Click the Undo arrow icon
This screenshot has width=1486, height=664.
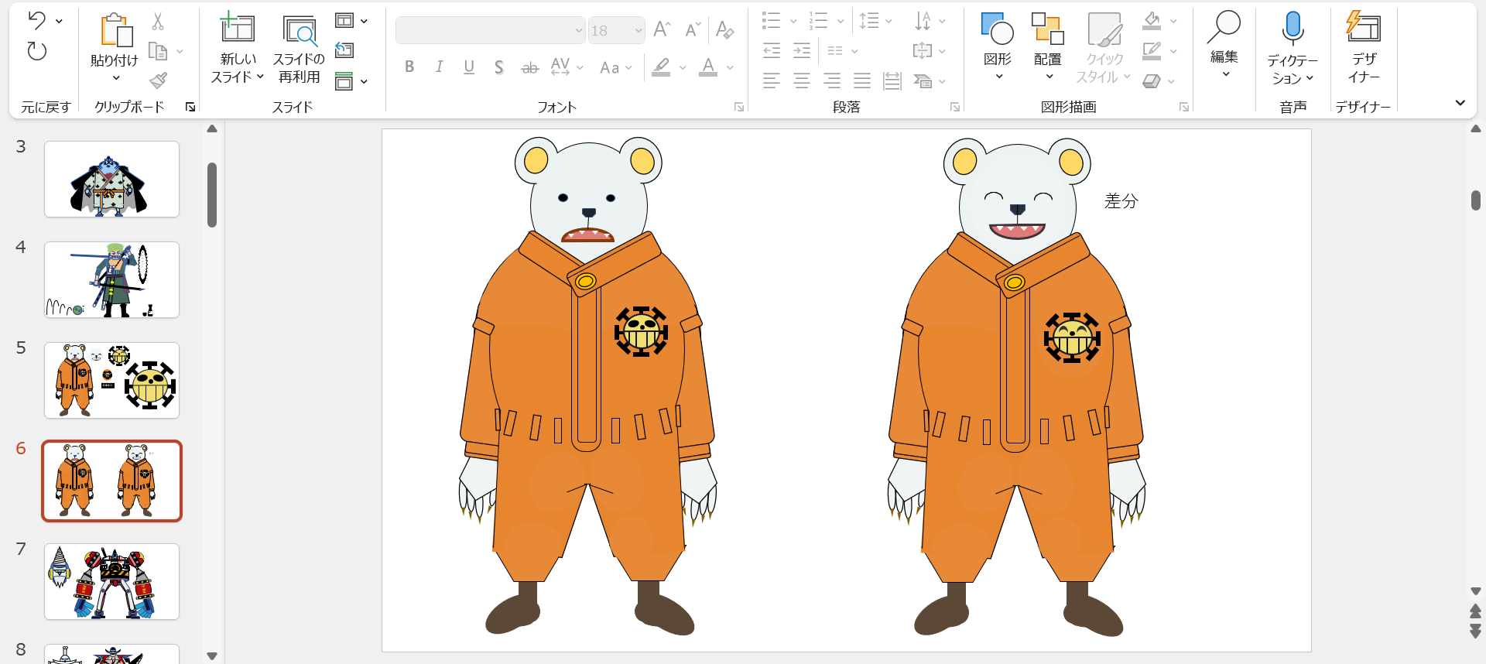36,21
